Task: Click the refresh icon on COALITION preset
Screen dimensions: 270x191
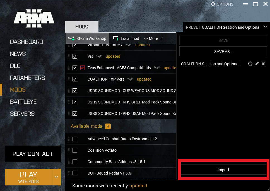Action: (x=250, y=64)
